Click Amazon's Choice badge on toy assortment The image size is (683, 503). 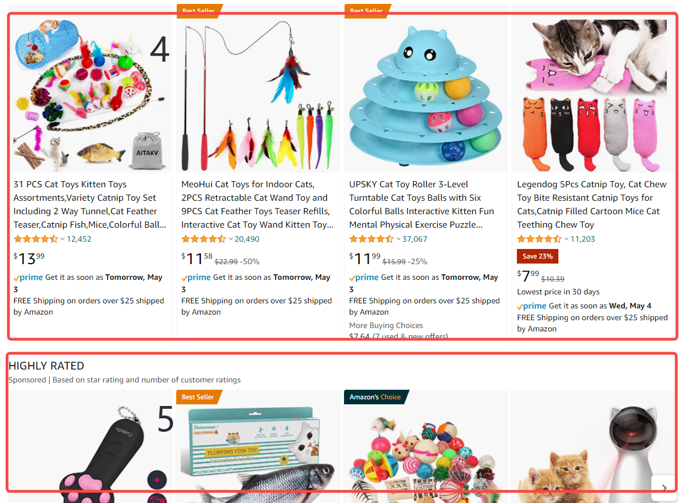[375, 397]
